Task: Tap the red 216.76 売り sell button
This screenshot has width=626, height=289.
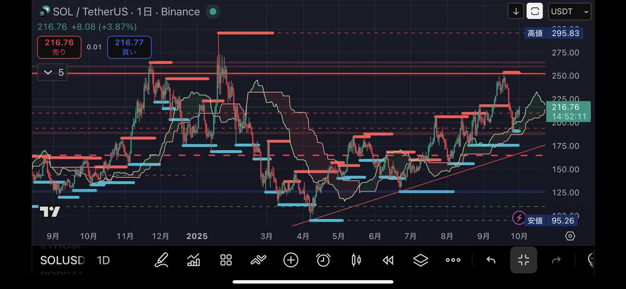Action: (59, 47)
